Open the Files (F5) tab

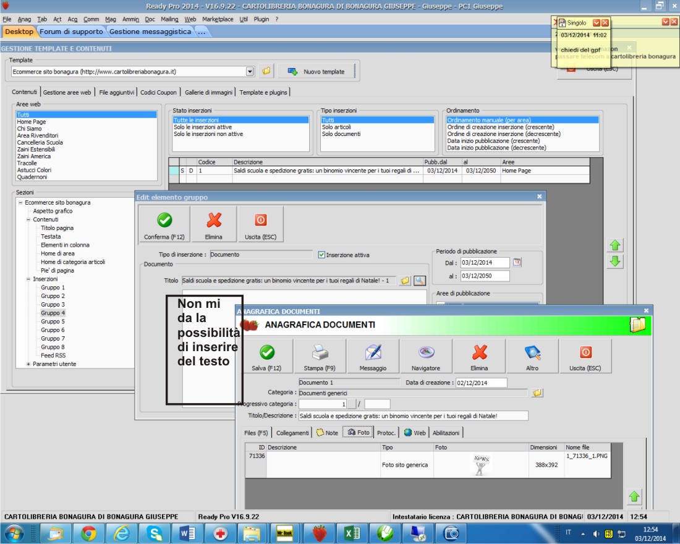[256, 433]
